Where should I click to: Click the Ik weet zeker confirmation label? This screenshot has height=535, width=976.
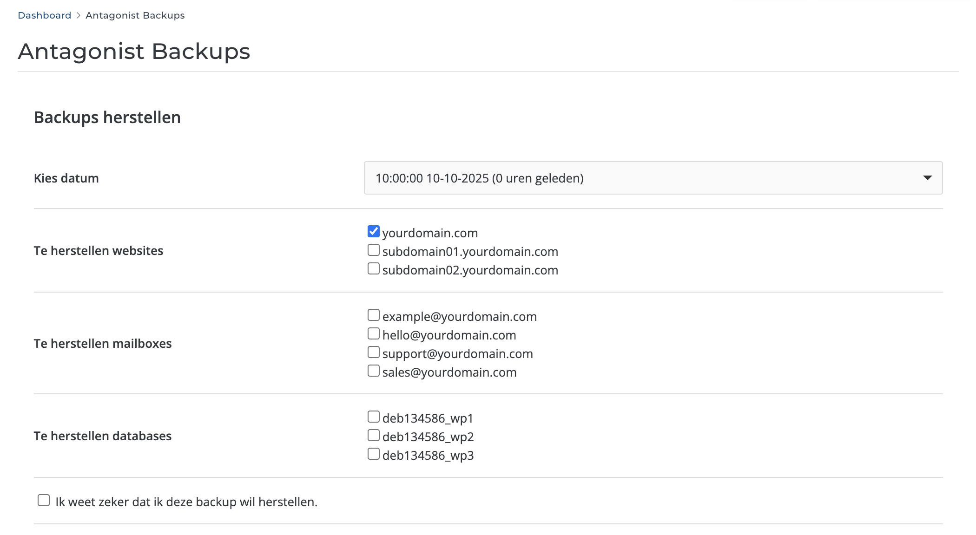[185, 502]
